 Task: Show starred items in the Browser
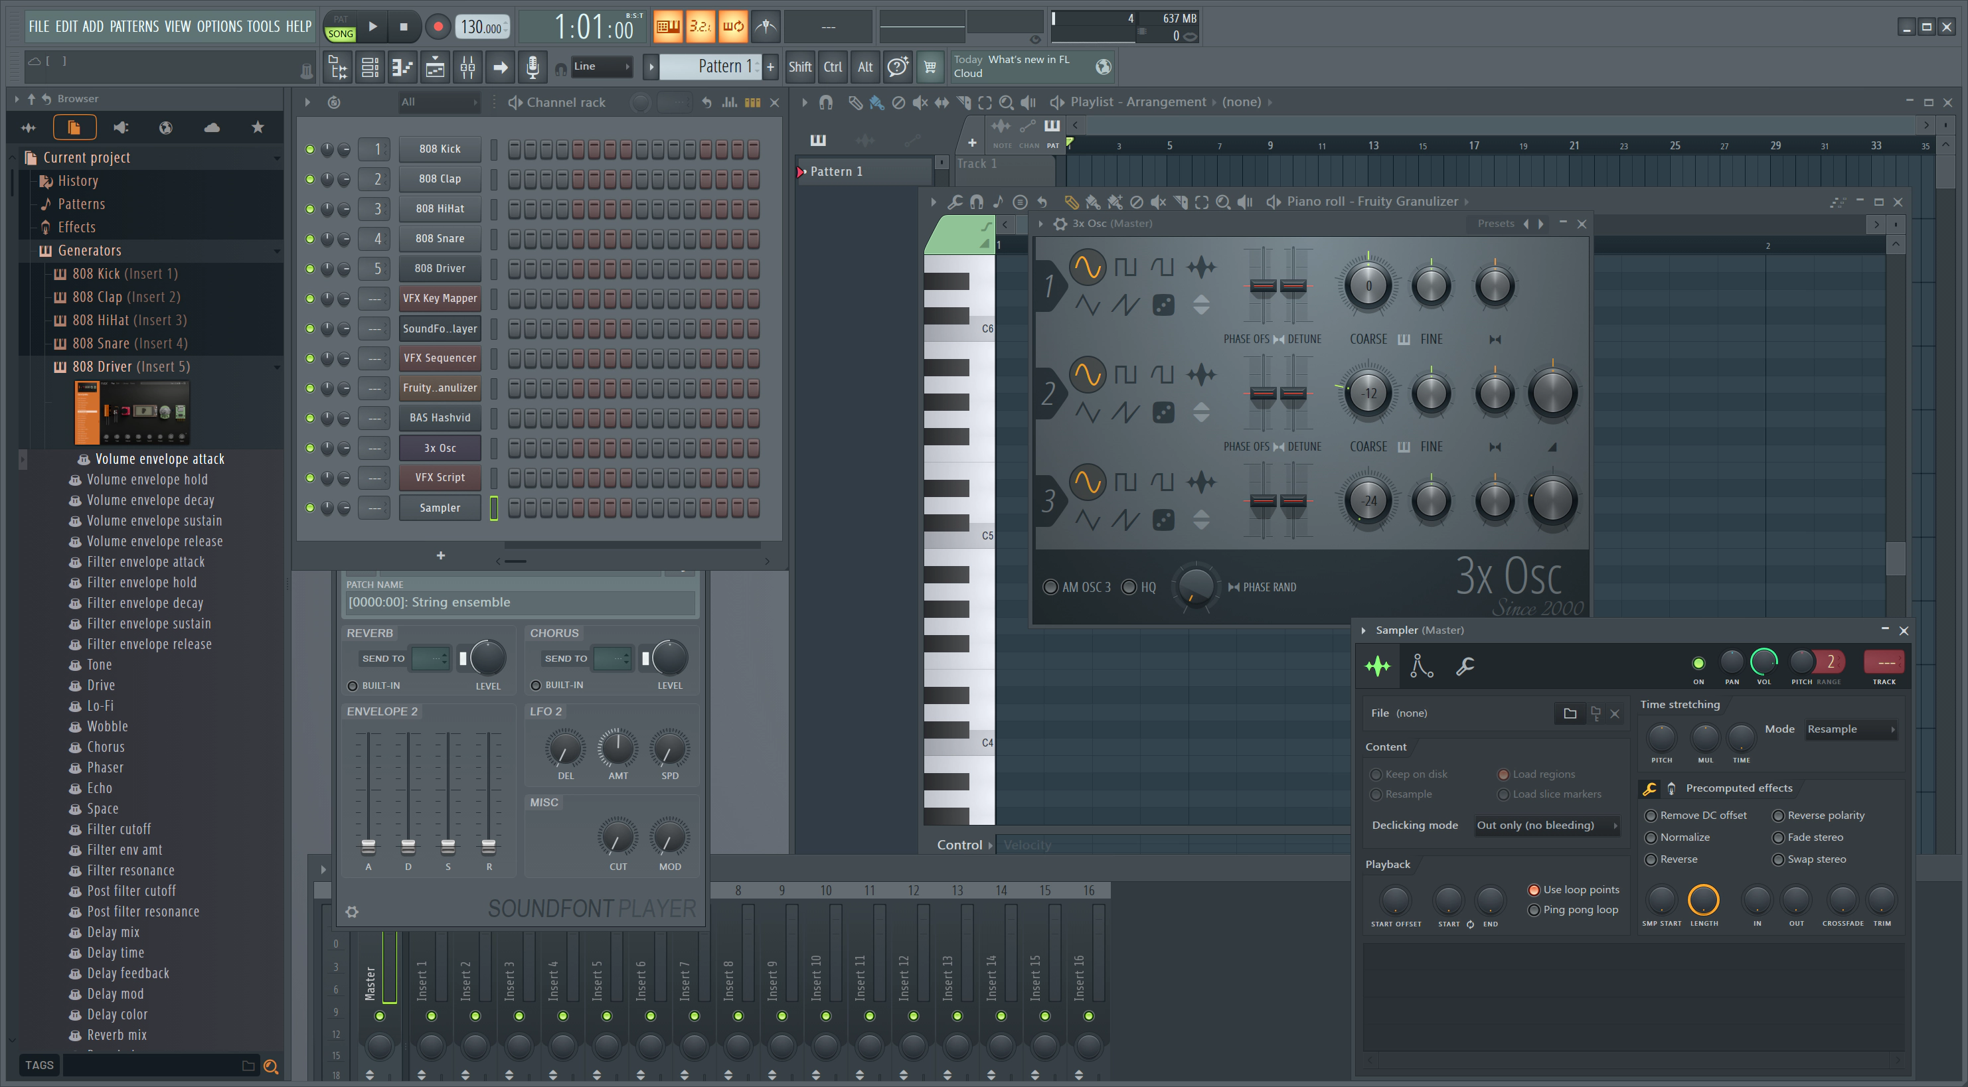tap(258, 127)
